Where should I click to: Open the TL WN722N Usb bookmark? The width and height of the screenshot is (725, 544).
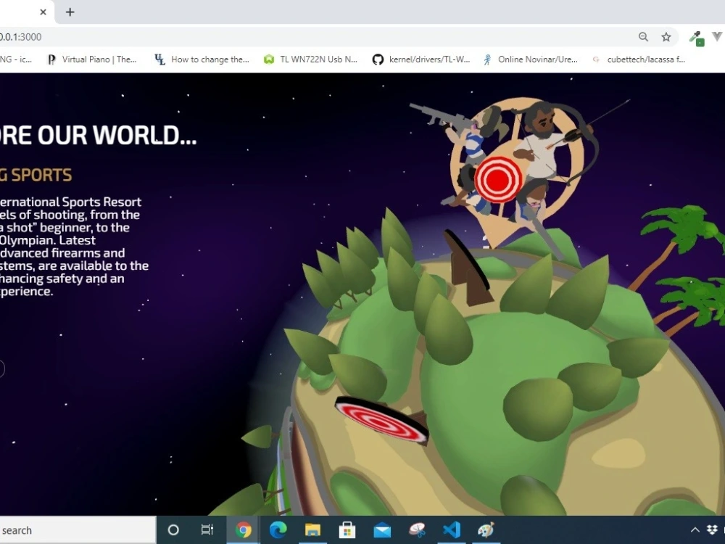coord(311,59)
